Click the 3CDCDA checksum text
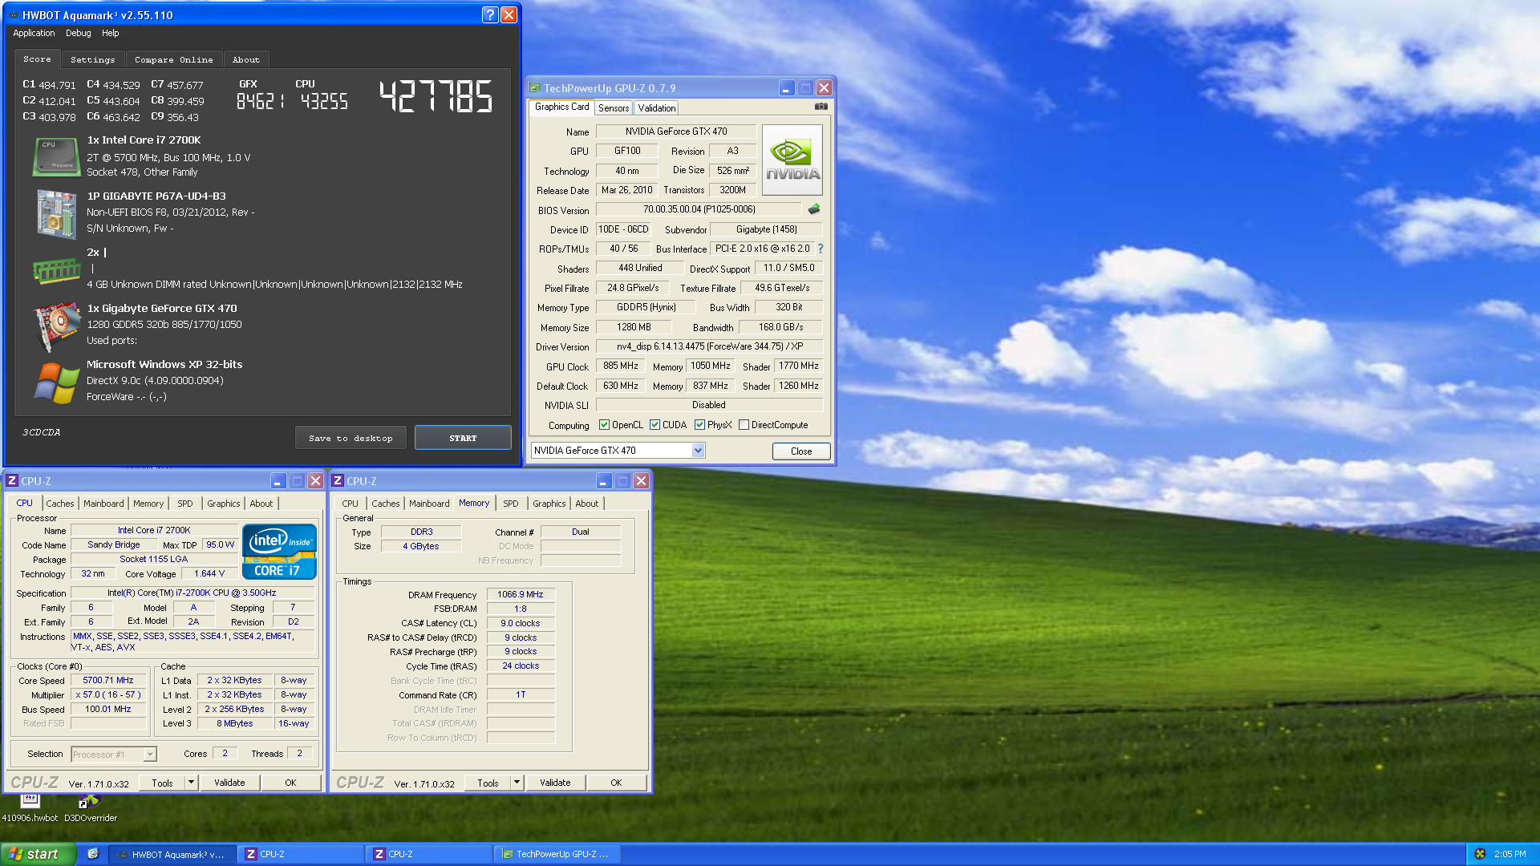 [41, 432]
